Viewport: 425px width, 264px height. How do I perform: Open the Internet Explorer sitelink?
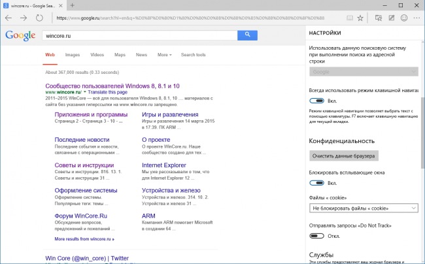(x=164, y=165)
